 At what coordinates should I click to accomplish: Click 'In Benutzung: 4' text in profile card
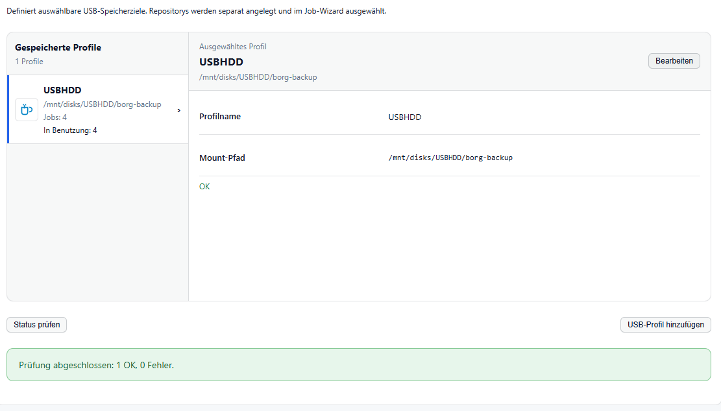pyautogui.click(x=70, y=130)
